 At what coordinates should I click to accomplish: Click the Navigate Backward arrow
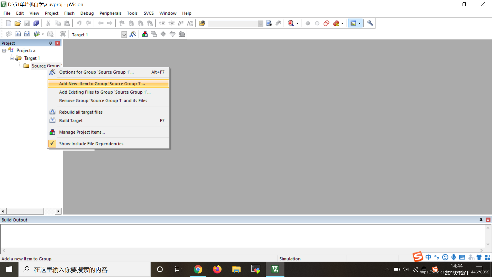[x=101, y=23]
